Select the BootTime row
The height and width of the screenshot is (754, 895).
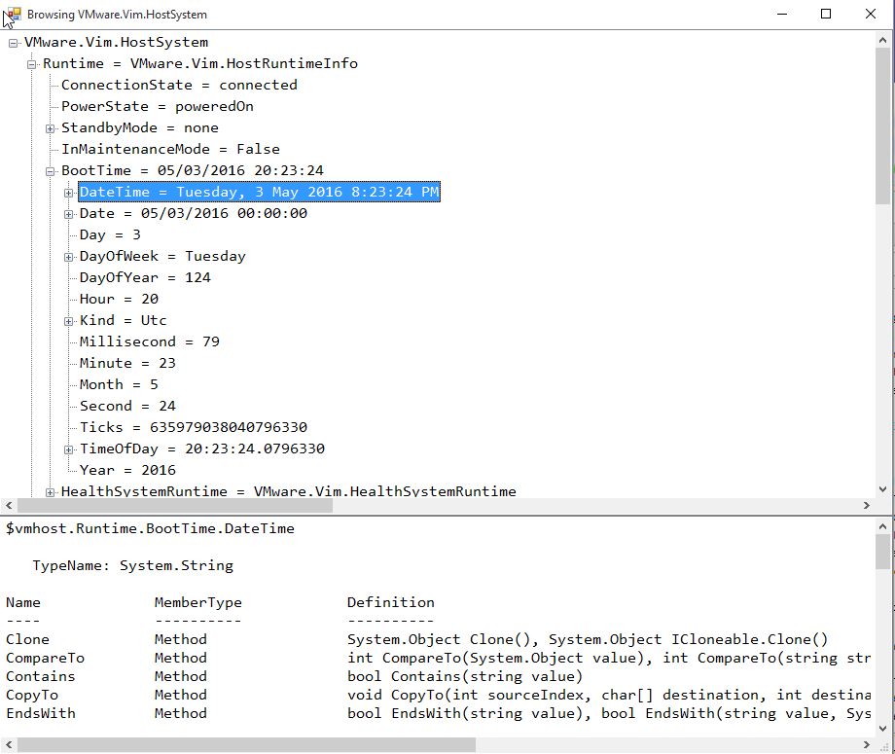tap(193, 170)
